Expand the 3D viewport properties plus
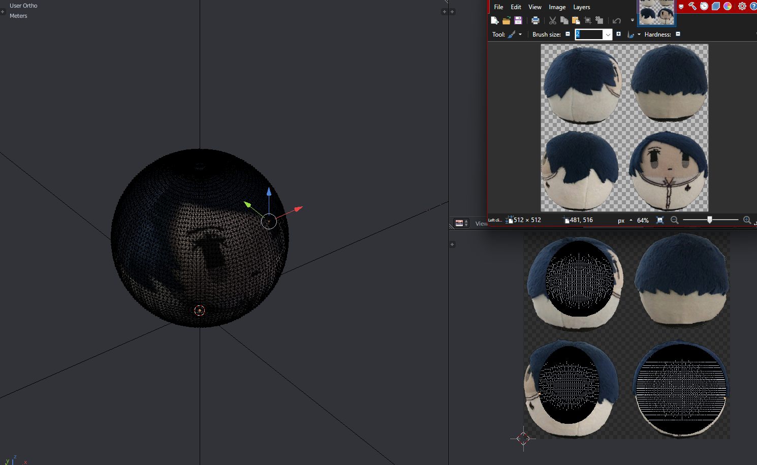The image size is (757, 465). pyautogui.click(x=445, y=12)
